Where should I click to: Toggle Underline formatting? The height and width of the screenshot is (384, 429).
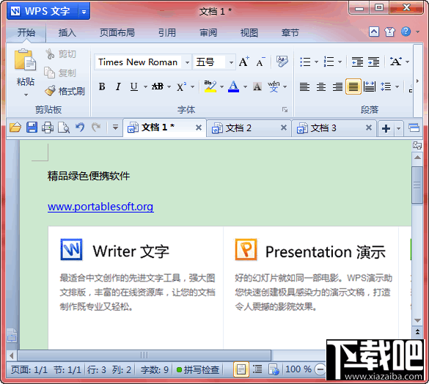click(x=133, y=86)
